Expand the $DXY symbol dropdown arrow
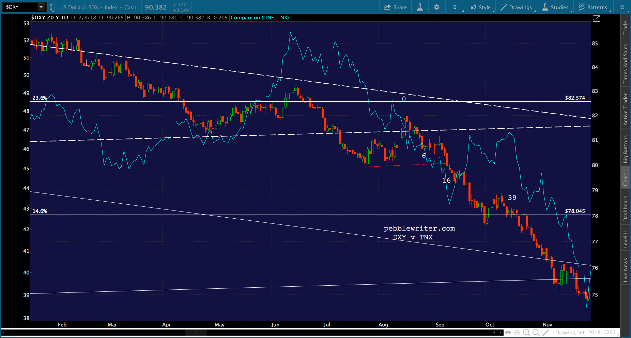 point(41,7)
